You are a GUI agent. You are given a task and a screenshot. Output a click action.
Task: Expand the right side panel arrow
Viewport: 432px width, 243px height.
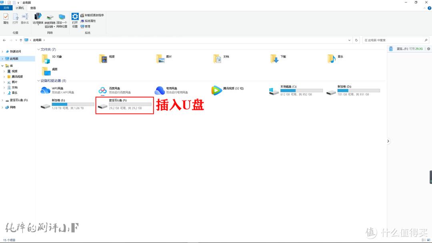click(x=388, y=141)
